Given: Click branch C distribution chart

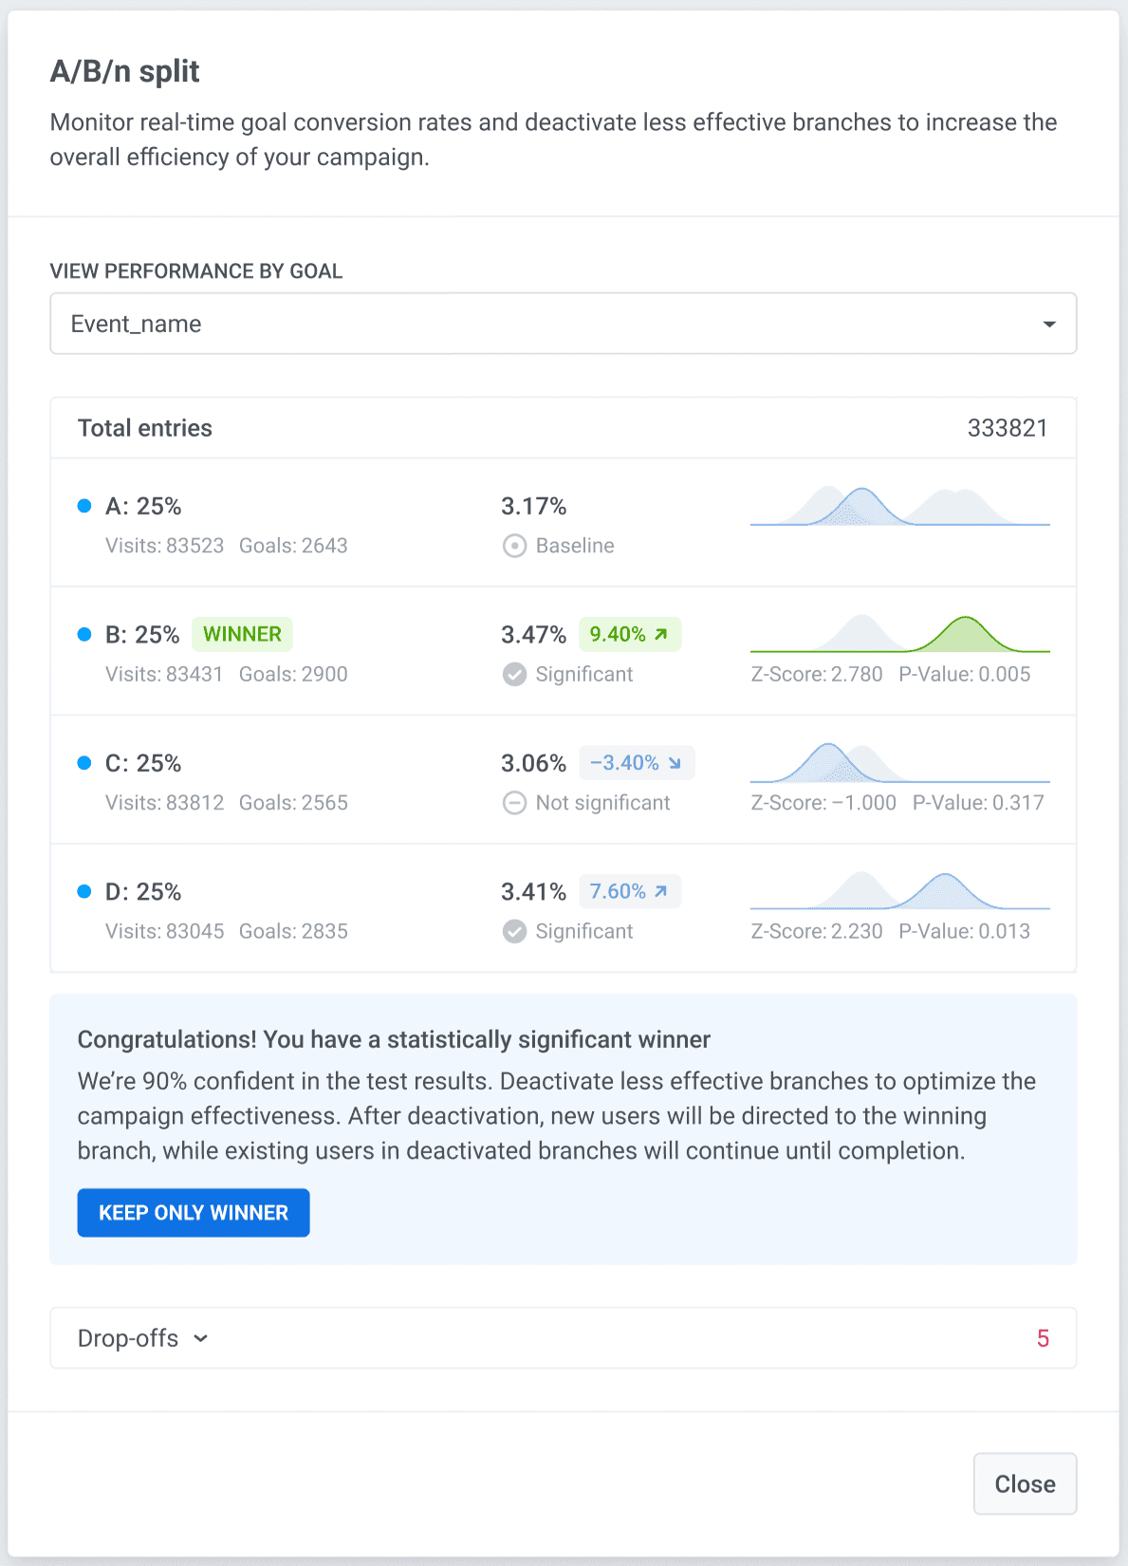Looking at the screenshot, I should point(899,764).
